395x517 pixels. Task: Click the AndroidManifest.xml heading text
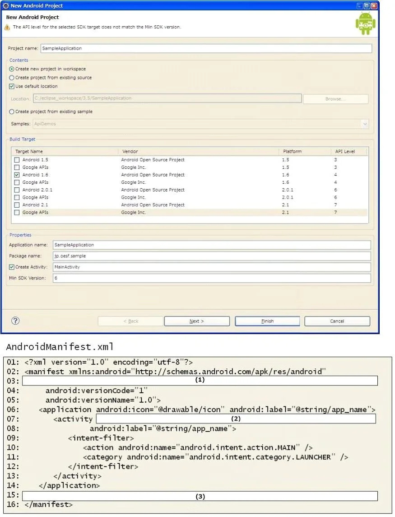click(60, 347)
